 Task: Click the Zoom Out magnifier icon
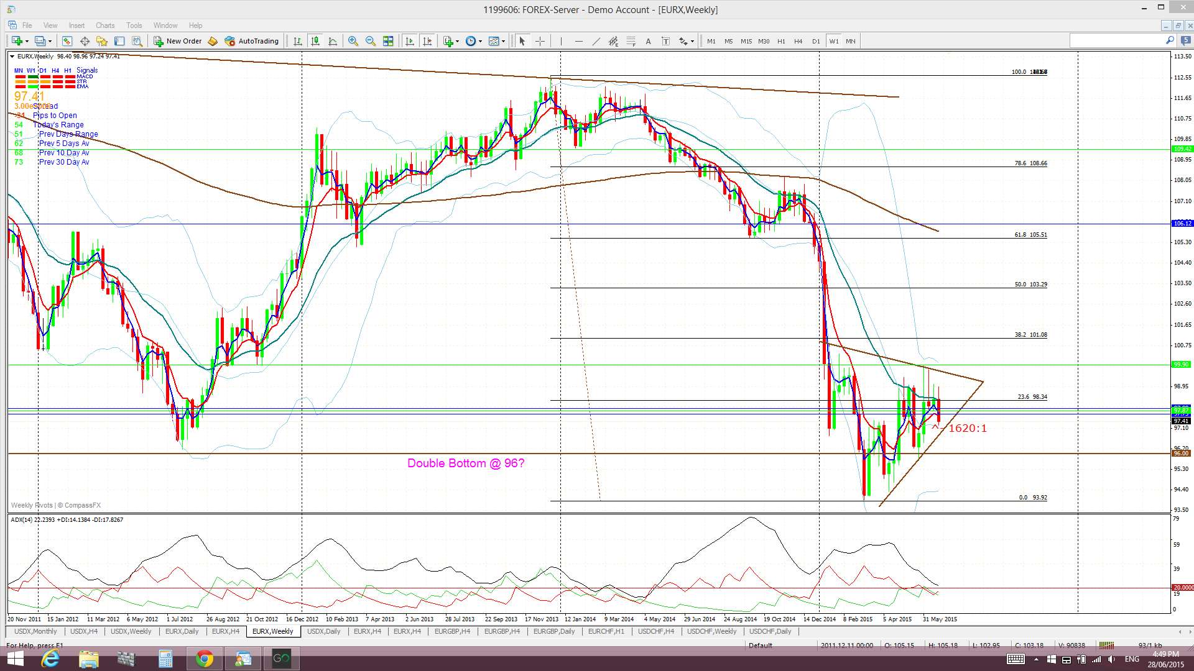371,41
